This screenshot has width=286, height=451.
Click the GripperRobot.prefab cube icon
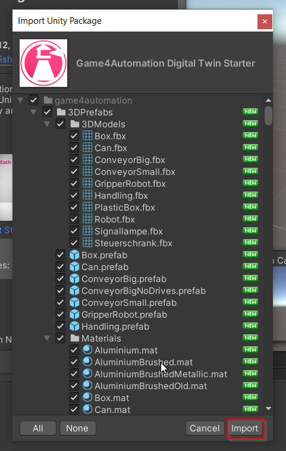coord(74,315)
